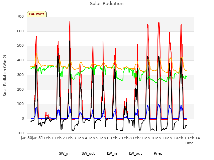
Task: Click the -100 y-axis tick label
Action: point(20,133)
